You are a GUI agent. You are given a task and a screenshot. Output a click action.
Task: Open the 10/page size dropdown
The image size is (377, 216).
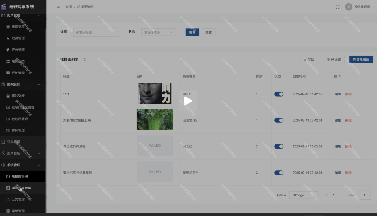click(304, 195)
